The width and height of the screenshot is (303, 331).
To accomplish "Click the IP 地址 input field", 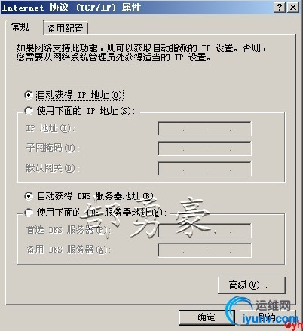I will pyautogui.click(x=204, y=129).
